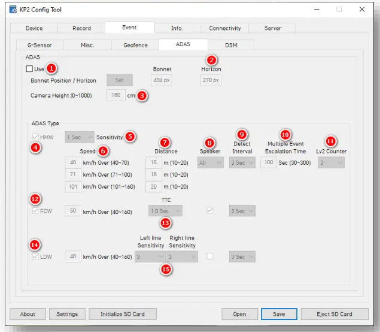The height and width of the screenshot is (332, 380).
Task: Open the LDW Detect Interval dropdown
Action: 242,256
